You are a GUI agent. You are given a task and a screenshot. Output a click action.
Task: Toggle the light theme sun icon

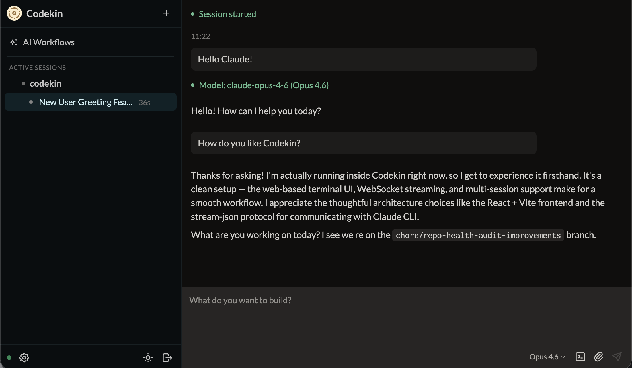148,357
